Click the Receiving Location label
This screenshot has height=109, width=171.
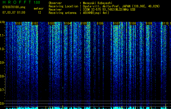pos(63,6)
